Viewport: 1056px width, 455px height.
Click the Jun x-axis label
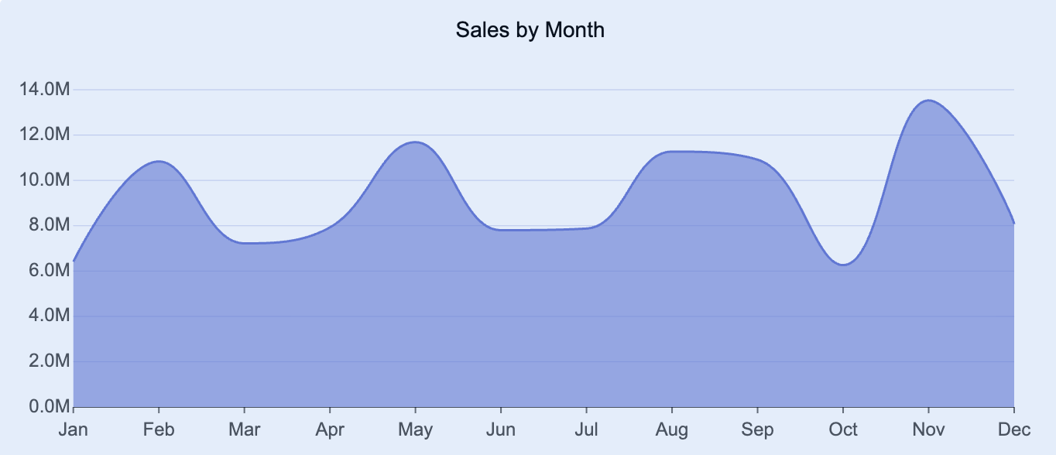tap(501, 430)
